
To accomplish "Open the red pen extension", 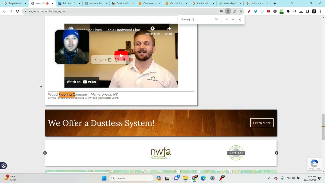I will click(x=249, y=11).
